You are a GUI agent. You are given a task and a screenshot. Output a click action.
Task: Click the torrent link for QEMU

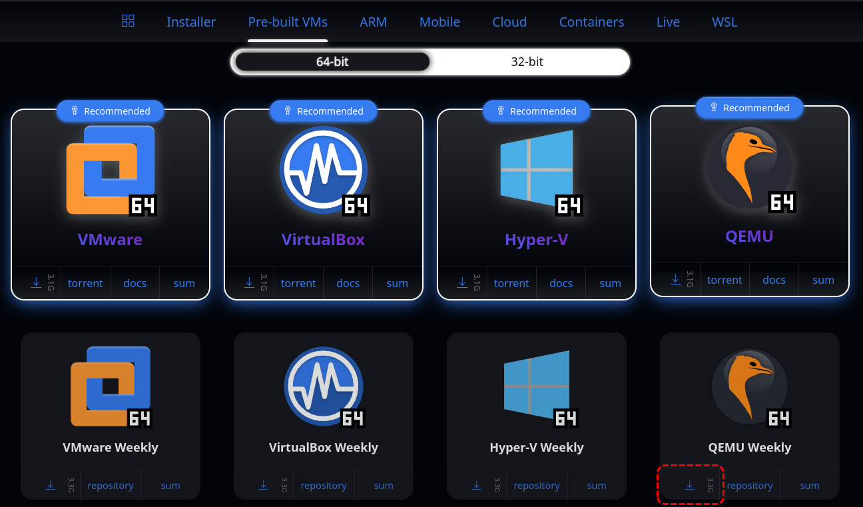724,280
